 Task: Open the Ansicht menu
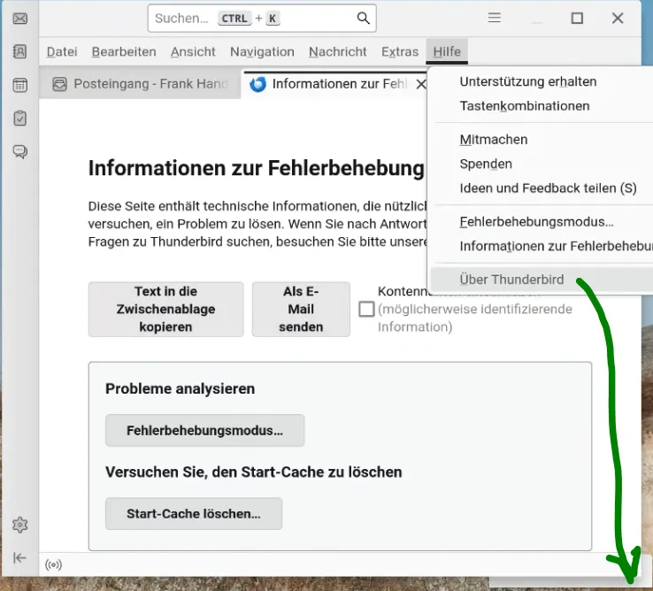point(193,51)
